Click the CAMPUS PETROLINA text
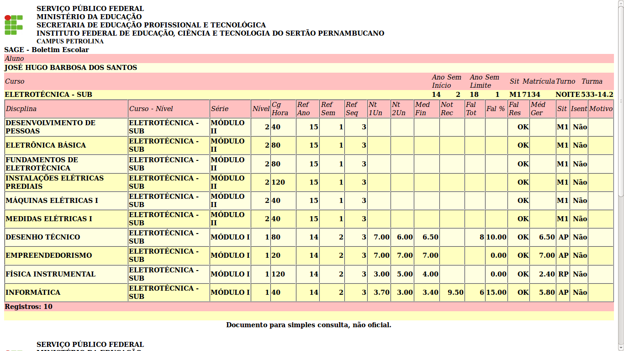Screen dimensions: 624x351 [x=70, y=41]
